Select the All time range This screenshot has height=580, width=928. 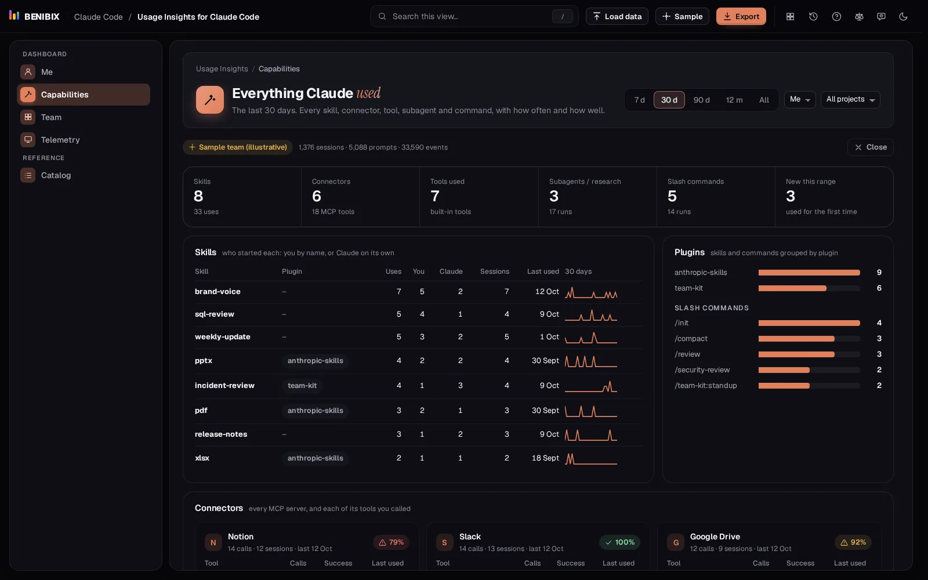pos(764,100)
